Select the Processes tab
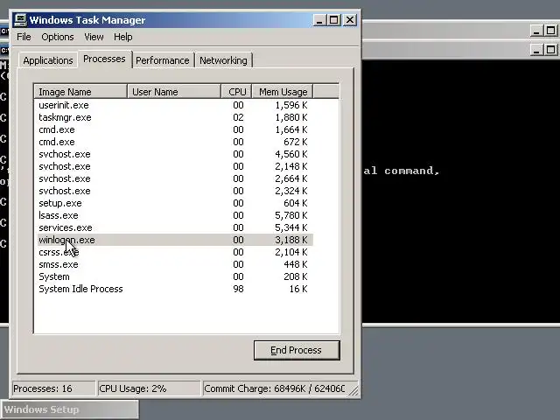The image size is (560, 420). pyautogui.click(x=105, y=59)
